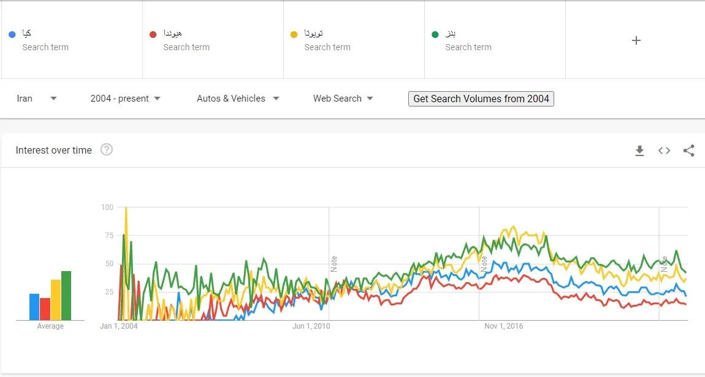The width and height of the screenshot is (705, 377).
Task: Click the Average label under bars
Action: (50, 326)
